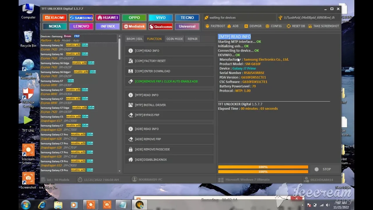This screenshot has width=373, height=210.
Task: Open the media player taskbar icon
Action: click(74, 205)
